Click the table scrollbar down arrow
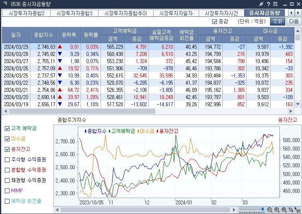Image resolution: width=302 pixels, height=214 pixels. tap(298, 104)
